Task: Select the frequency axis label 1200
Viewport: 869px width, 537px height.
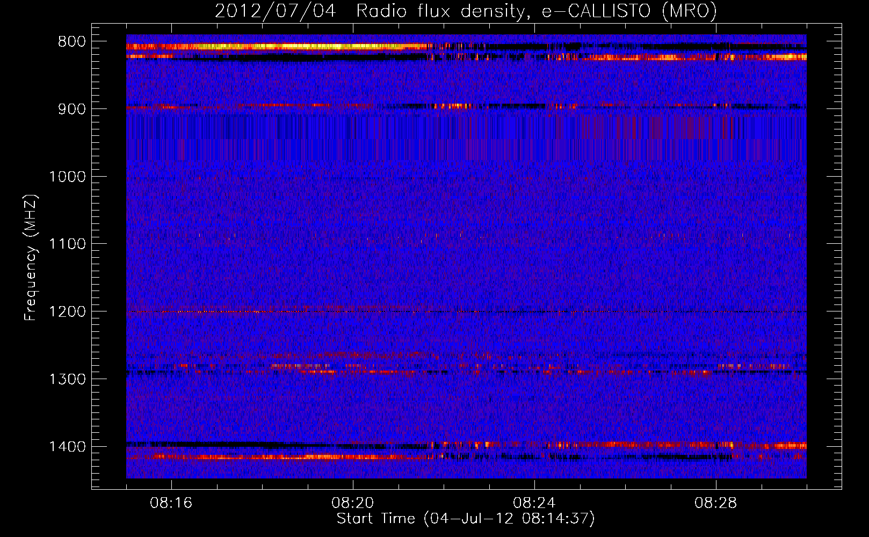Action: pos(68,312)
